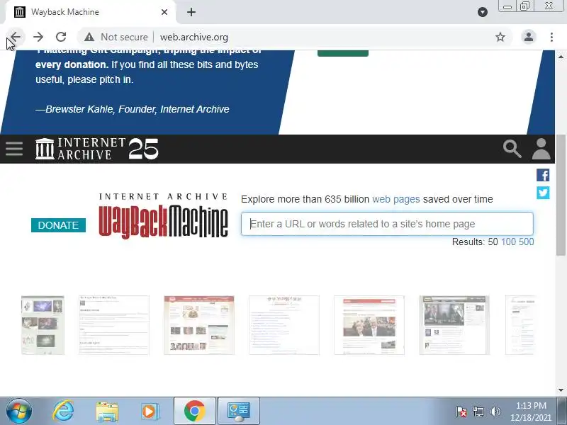This screenshot has width=567, height=425.
Task: Open the Chrome three-dot menu
Action: pos(551,37)
